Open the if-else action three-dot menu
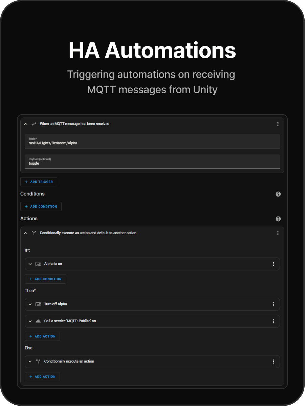This screenshot has width=305, height=406. (x=278, y=233)
